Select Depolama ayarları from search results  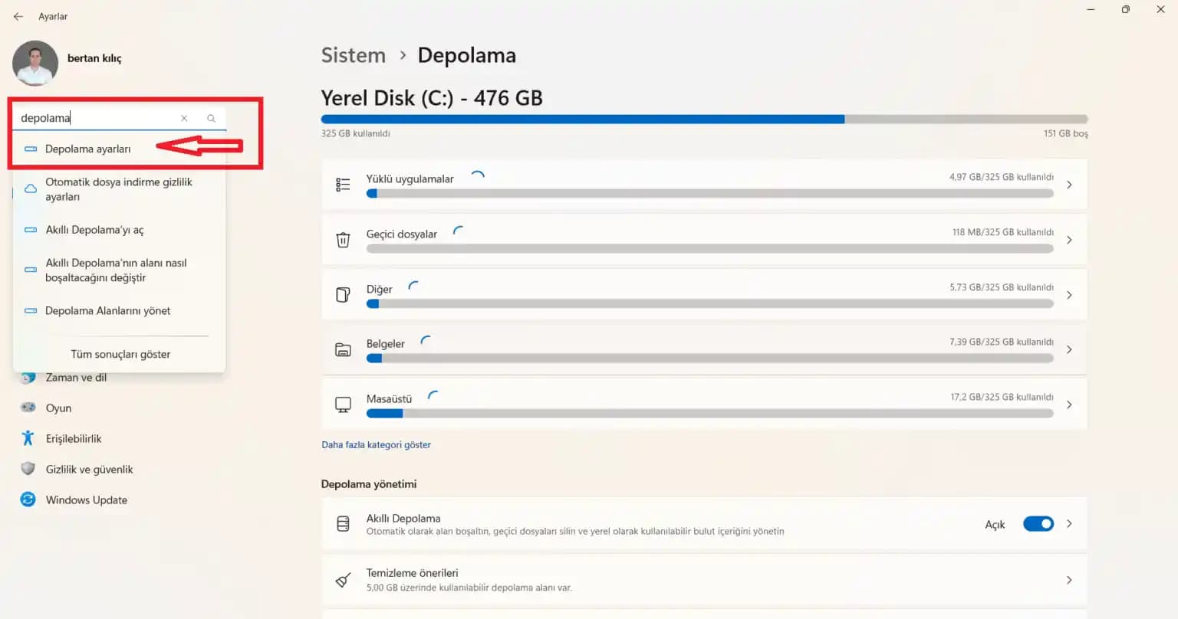point(87,149)
